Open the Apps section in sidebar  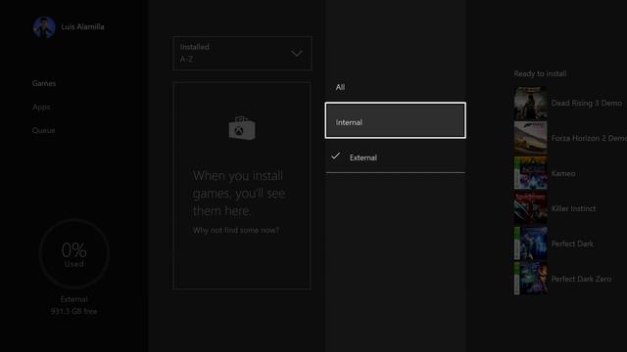tap(41, 107)
